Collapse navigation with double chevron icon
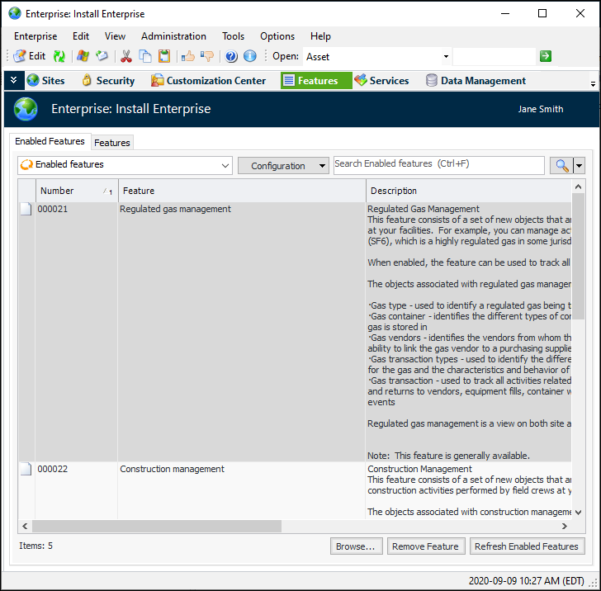The image size is (601, 591). [x=14, y=80]
